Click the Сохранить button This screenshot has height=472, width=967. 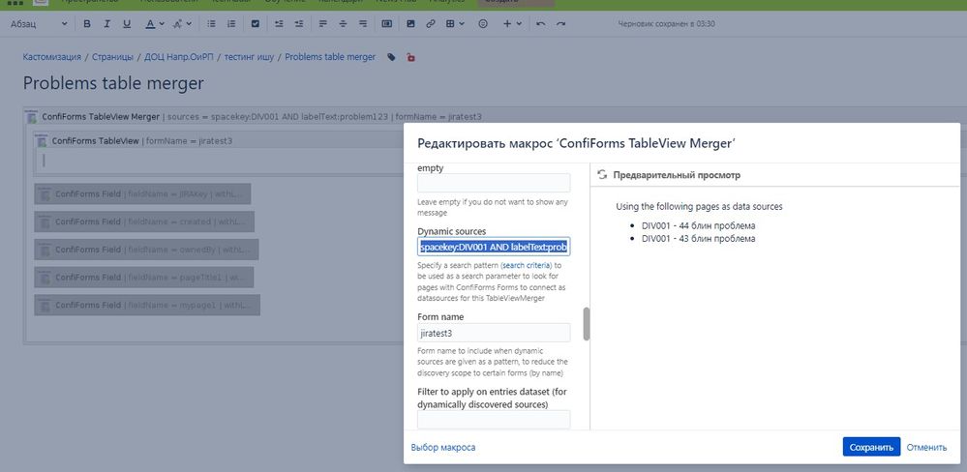[871, 448]
